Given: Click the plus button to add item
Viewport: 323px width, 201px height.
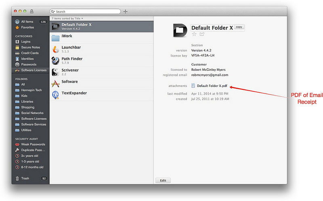Looking at the screenshot, I should (x=125, y=12).
